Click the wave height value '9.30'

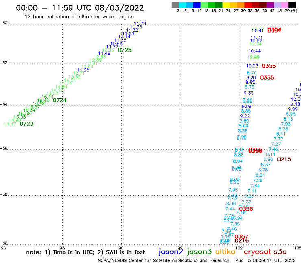tap(249, 93)
